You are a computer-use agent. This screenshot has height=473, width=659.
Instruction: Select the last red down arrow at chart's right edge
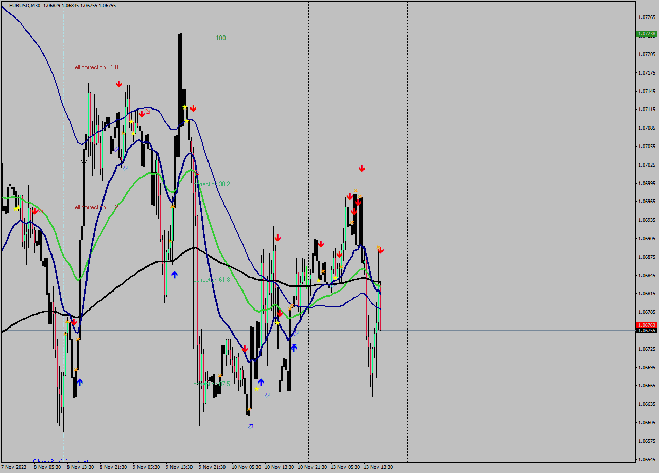click(380, 250)
